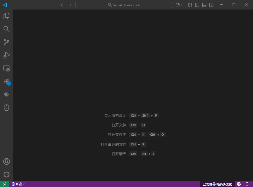Screen dimensions: 253x187
Task: Open the Remote Explorer view
Action: pyautogui.click(x=6, y=68)
